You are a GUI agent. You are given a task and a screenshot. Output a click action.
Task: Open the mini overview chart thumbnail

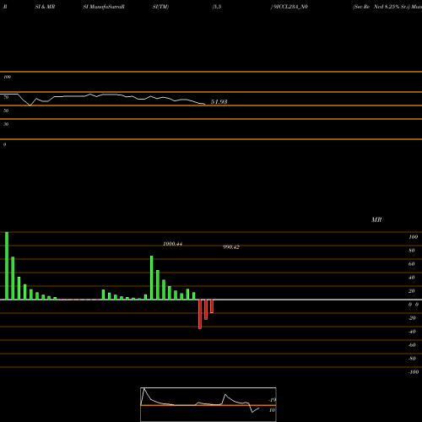point(208,404)
